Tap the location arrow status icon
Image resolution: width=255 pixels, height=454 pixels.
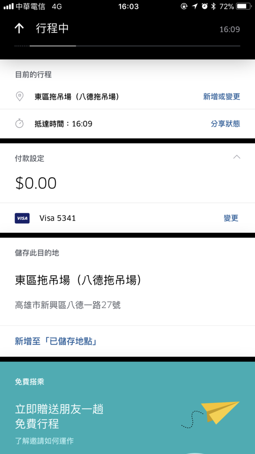(195, 6)
